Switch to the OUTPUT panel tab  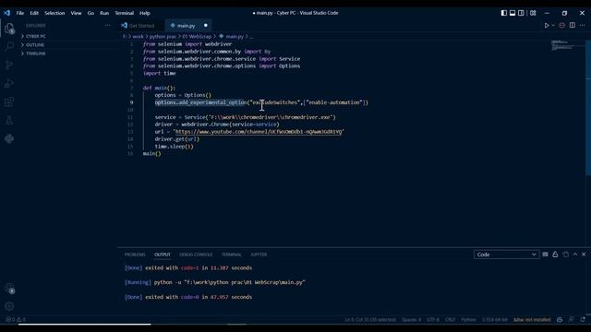coord(163,255)
